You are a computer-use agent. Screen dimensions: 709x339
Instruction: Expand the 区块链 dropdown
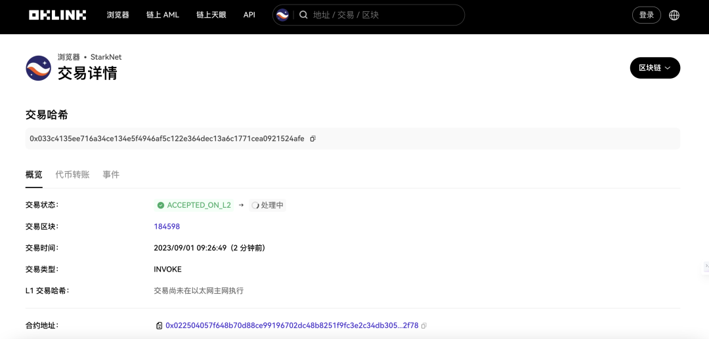(655, 68)
